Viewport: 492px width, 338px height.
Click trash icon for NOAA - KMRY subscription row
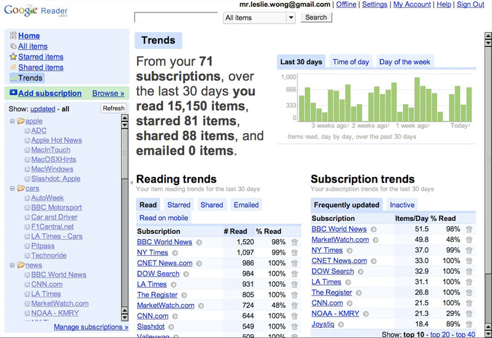469,313
